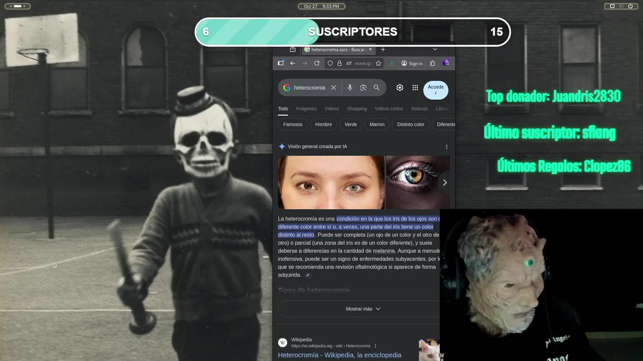Bookmark this page with the star
The height and width of the screenshot is (361, 643).
378,63
